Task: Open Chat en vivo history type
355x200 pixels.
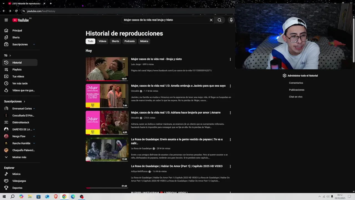Action: point(296,97)
